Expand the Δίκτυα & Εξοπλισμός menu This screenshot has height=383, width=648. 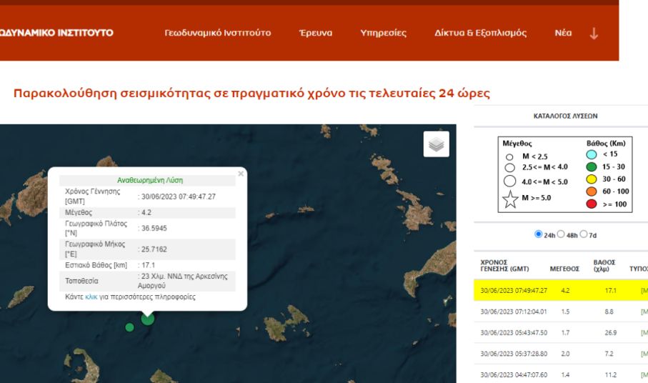480,33
